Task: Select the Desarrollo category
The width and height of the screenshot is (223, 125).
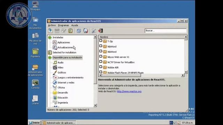Action: [x=63, y=93]
